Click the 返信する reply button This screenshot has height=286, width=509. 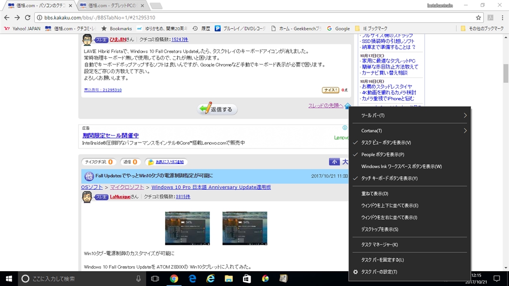217,109
